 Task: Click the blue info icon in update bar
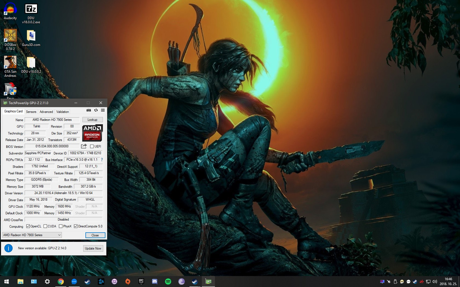pyautogui.click(x=8, y=248)
